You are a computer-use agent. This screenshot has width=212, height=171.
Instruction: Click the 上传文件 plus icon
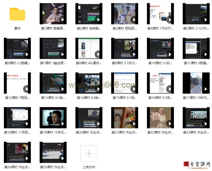coord(89,153)
